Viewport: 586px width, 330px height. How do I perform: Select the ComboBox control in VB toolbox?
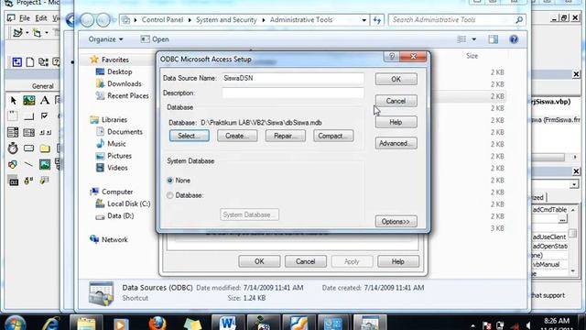click(x=13, y=132)
